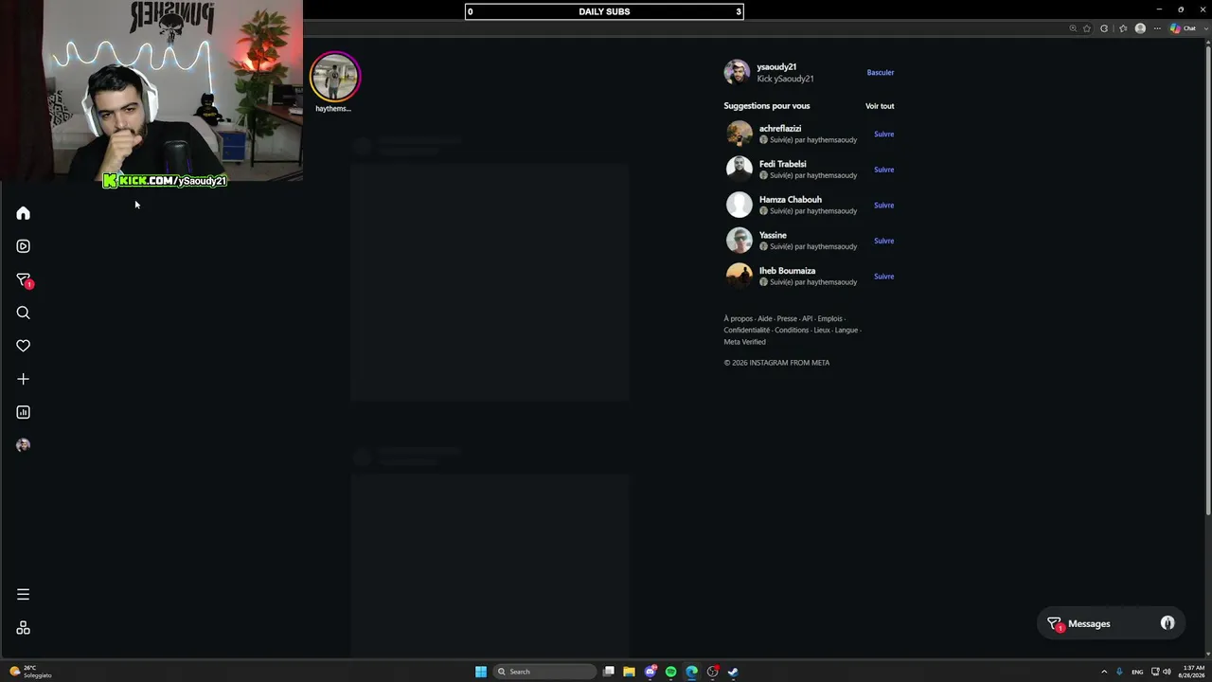
Task: Open Spotify from taskbar
Action: (x=671, y=672)
